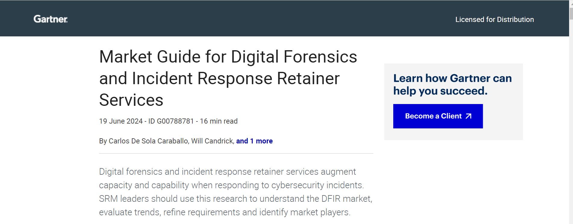Click 'Learn how Gartner can help you succeed' heading
Viewport: 573px width, 224px height.
point(452,84)
